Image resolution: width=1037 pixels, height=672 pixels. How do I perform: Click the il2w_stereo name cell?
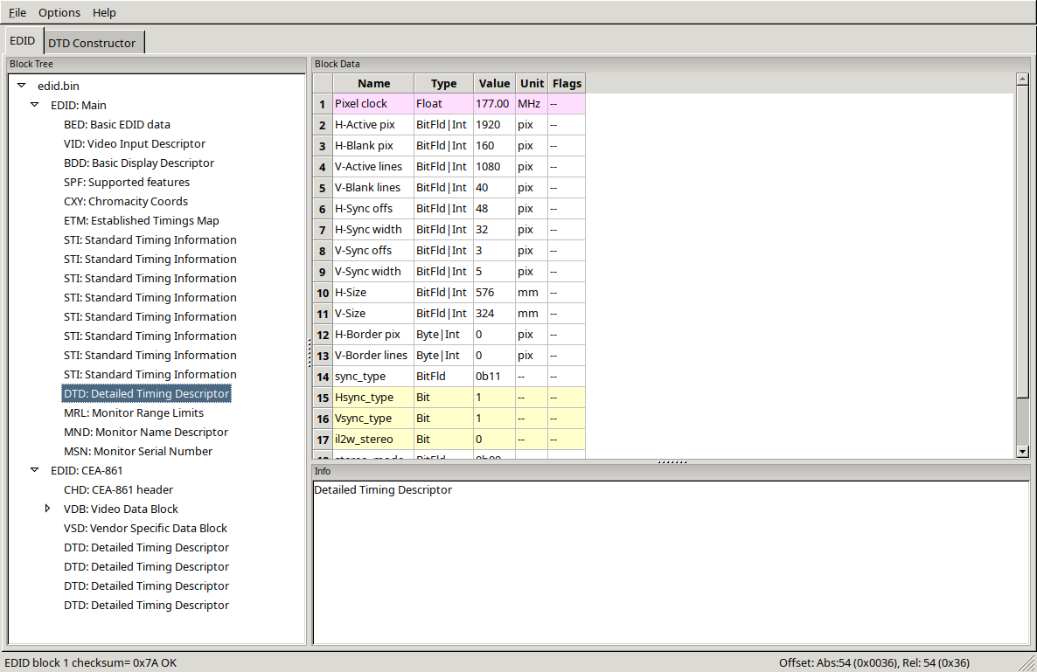[373, 440]
